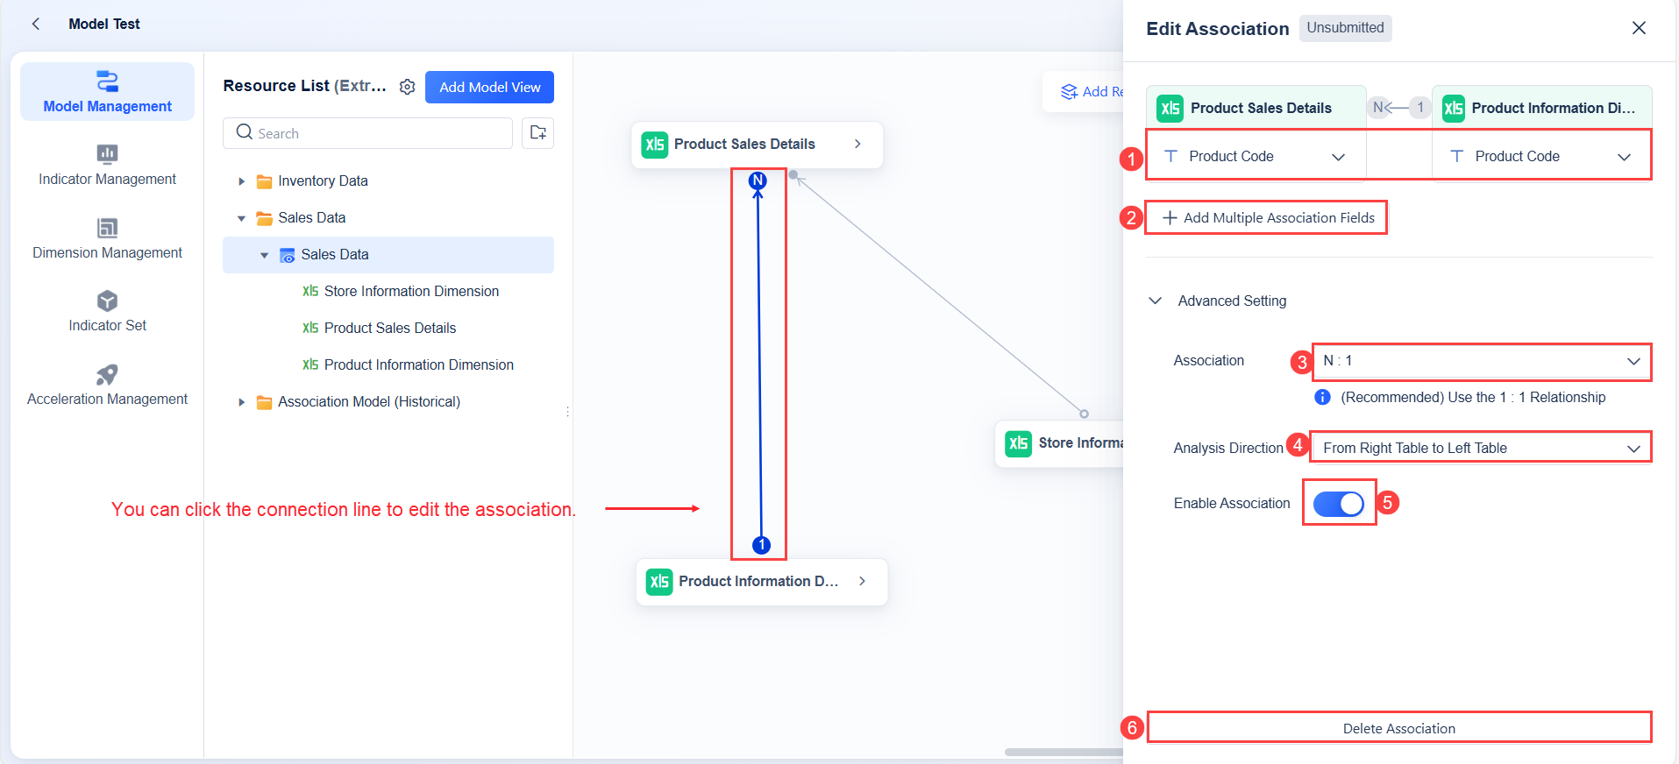Collapse the highlighted Sales Data view node
The height and width of the screenshot is (764, 1679).
264,255
